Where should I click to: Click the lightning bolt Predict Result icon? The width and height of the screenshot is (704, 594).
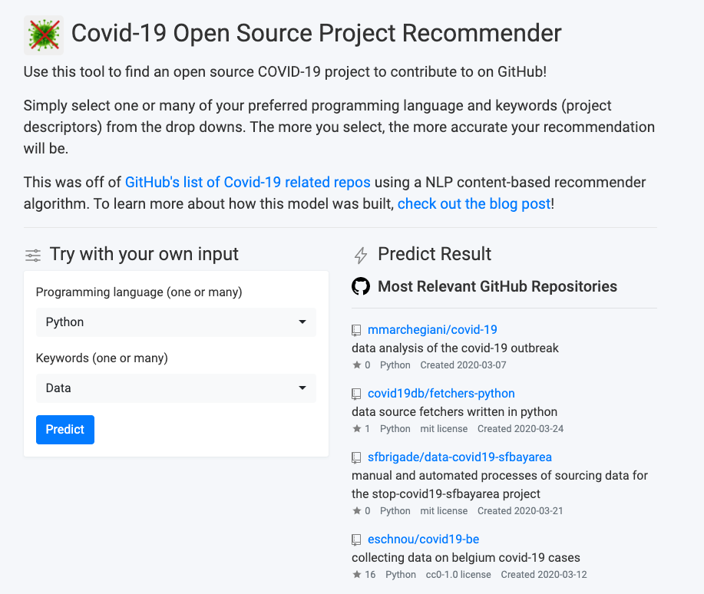361,255
